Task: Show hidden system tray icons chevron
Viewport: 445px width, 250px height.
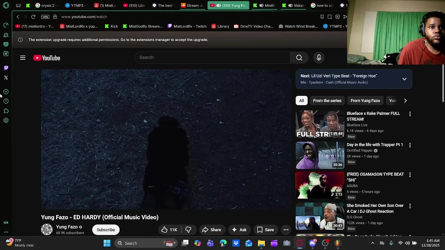Action: click(x=373, y=243)
